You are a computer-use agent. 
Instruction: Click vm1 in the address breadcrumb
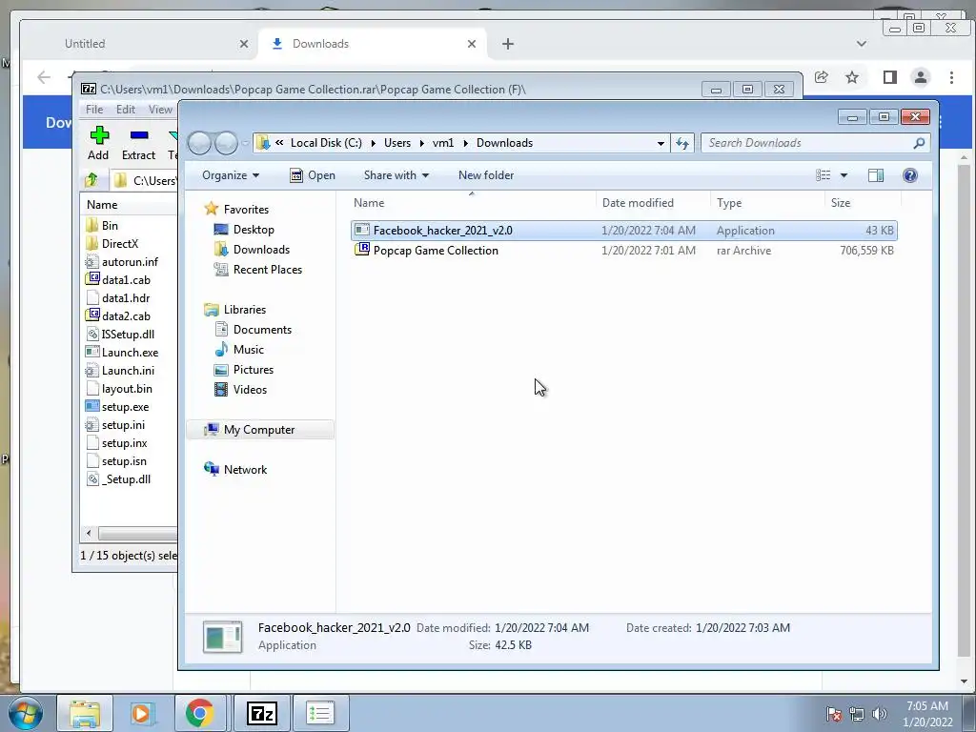(x=442, y=143)
